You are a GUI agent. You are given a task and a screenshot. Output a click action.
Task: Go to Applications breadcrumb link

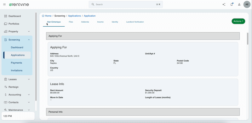click(x=74, y=16)
